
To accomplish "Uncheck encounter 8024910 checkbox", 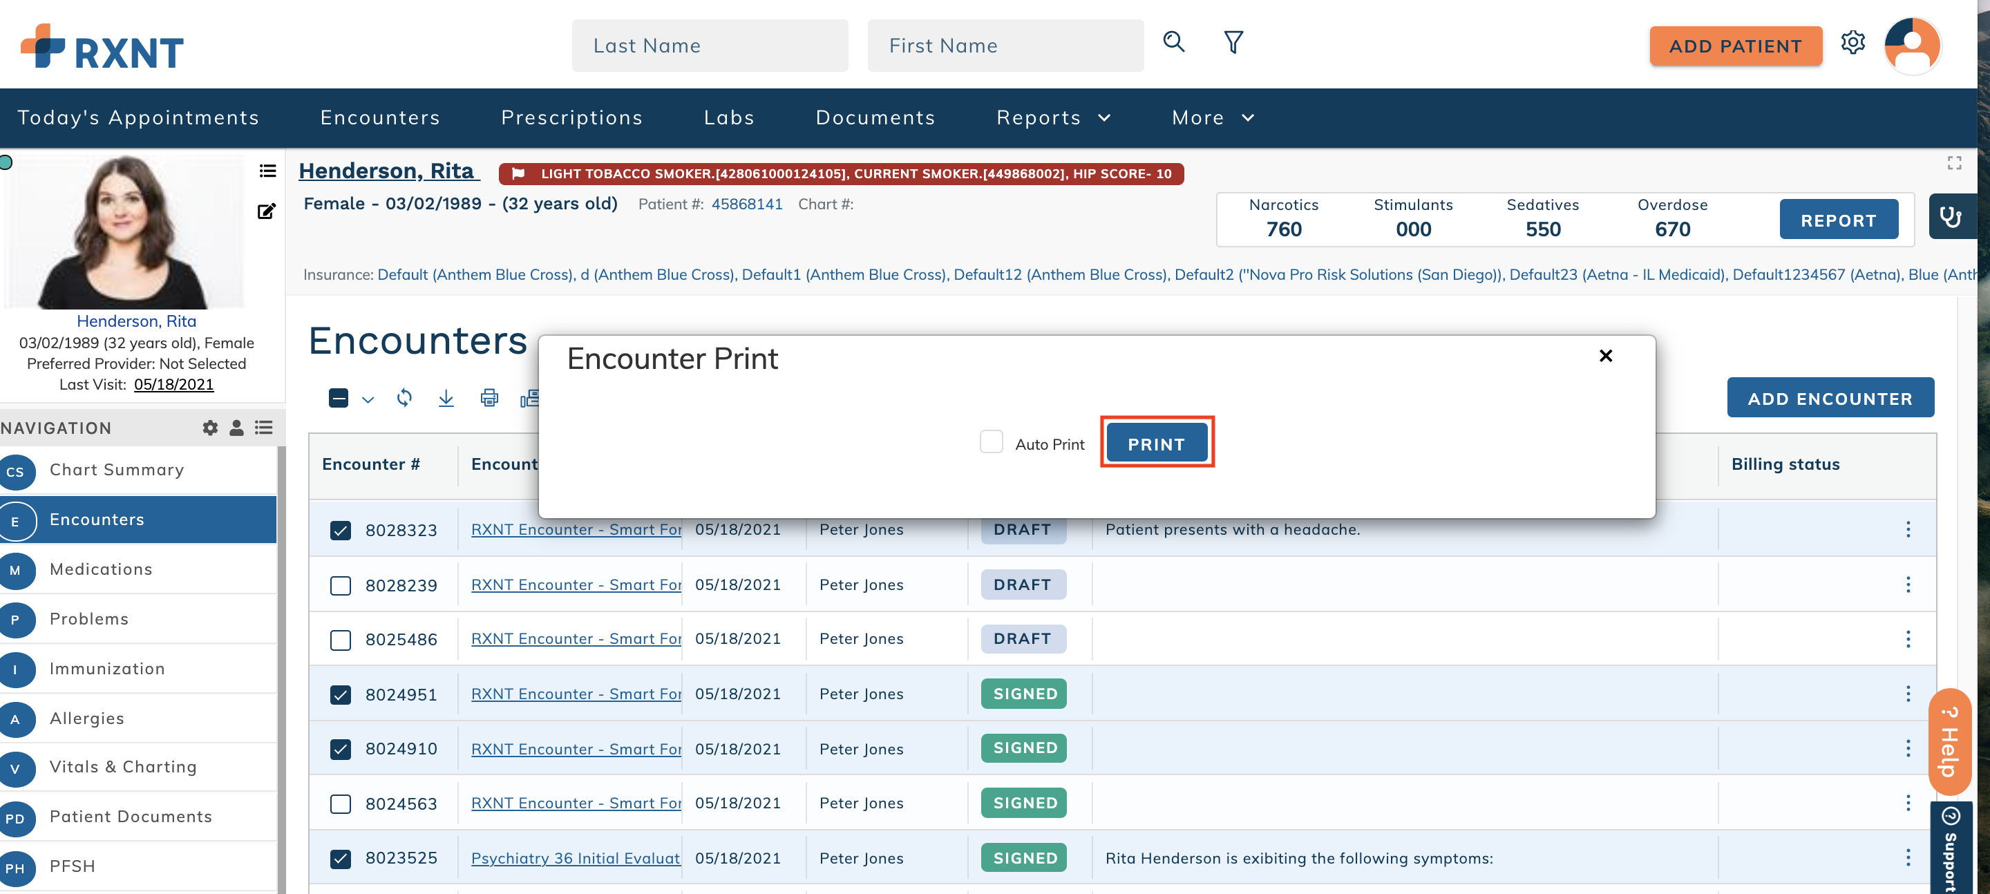I will coord(341,749).
